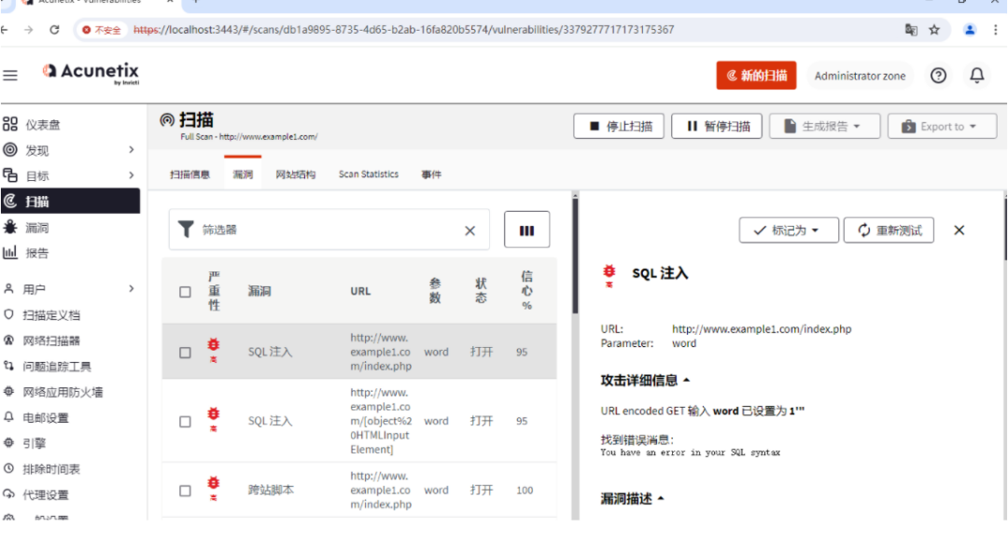Expand 发现 submenu in sidebar

pos(132,149)
